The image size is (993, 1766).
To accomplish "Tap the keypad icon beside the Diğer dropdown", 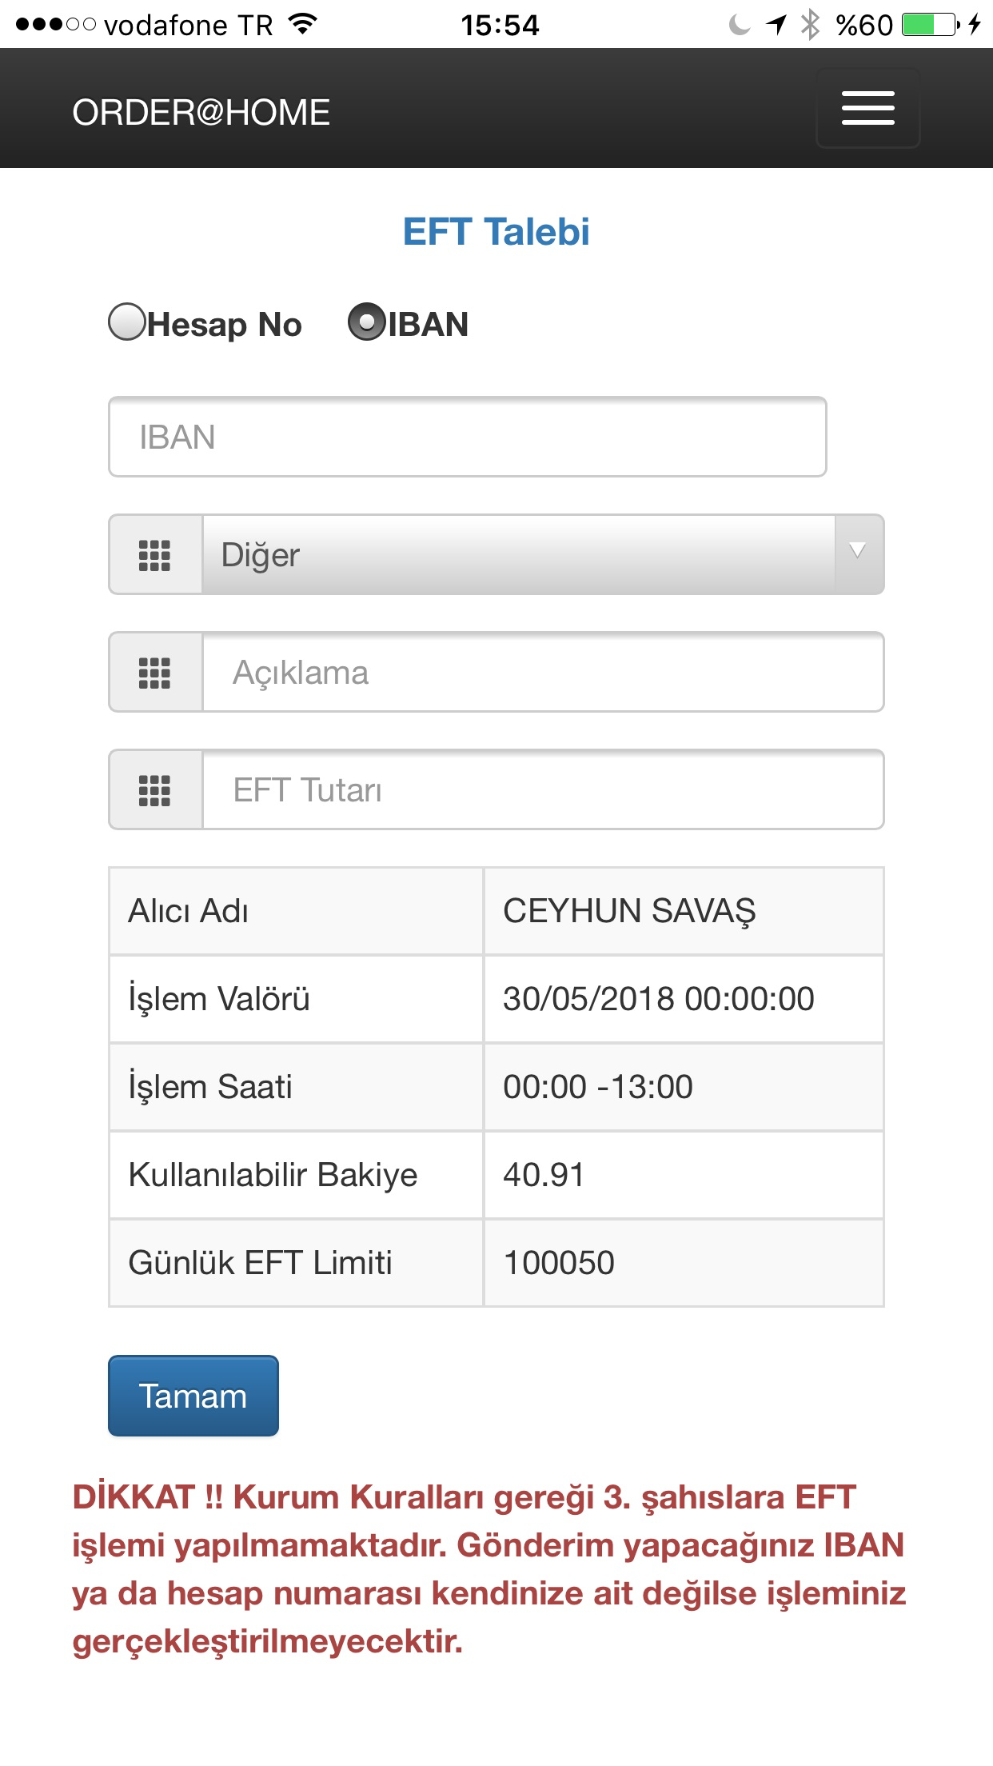I will pyautogui.click(x=155, y=554).
